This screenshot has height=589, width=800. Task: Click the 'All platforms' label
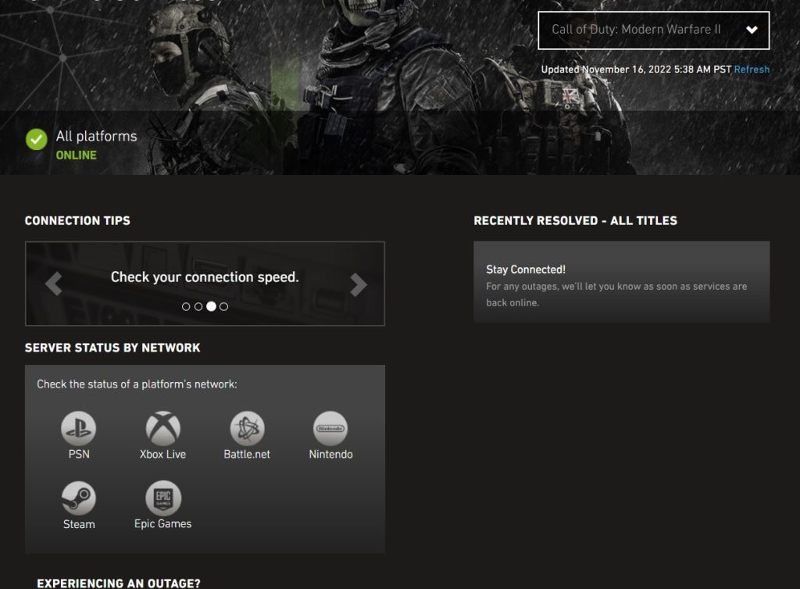click(x=96, y=136)
